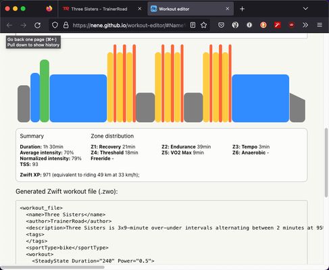
Task: Click Z5: VO2 Max 9min entry
Action: (x=182, y=153)
